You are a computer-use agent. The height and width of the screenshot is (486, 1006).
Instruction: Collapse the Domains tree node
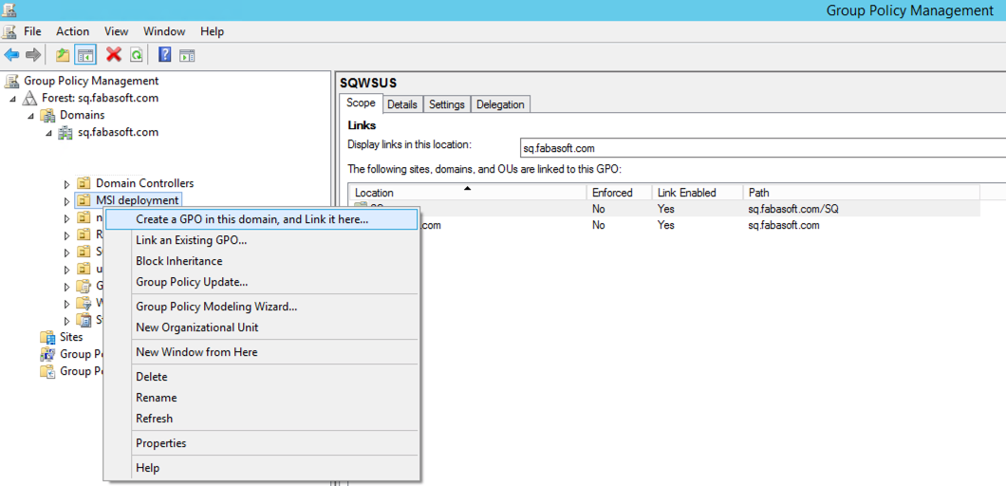(30, 116)
